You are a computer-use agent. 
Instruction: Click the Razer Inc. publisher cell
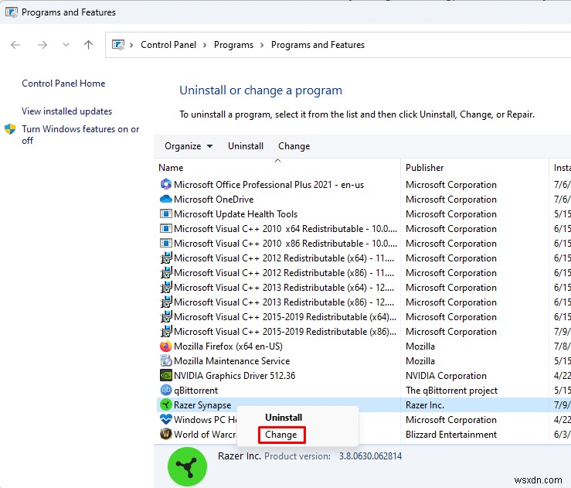pyautogui.click(x=425, y=405)
